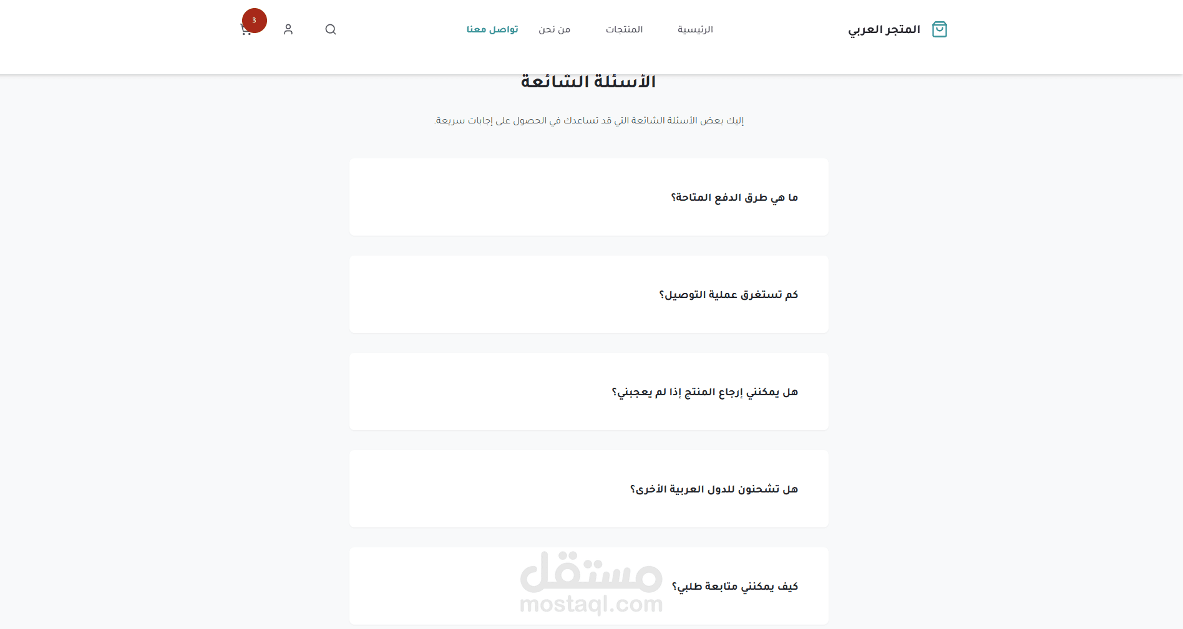Expand question ما هي طرق الدفع المتاحة؟
This screenshot has width=1183, height=629.
589,197
